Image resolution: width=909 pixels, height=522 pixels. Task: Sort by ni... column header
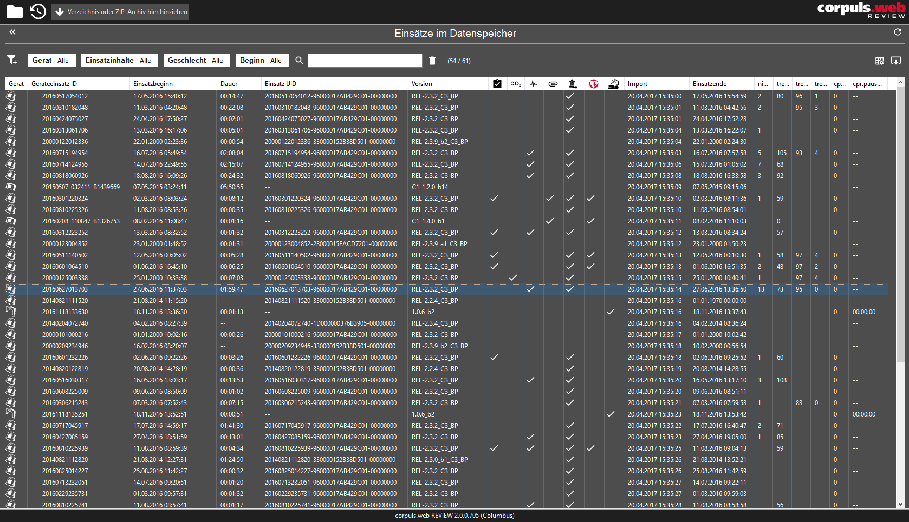[x=763, y=84]
